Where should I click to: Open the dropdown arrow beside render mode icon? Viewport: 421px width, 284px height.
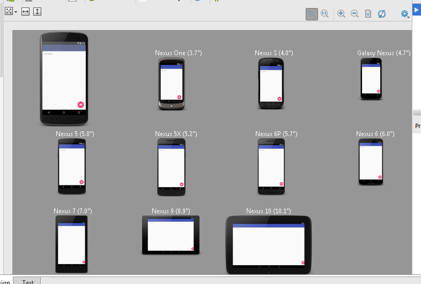coord(16,12)
